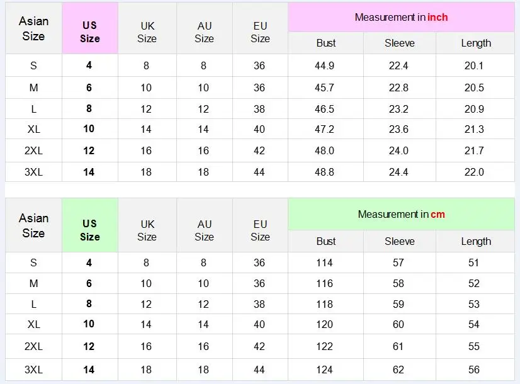The height and width of the screenshot is (384, 520).
Task: Select the 48.8 bust measurement cell
Action: pyautogui.click(x=325, y=172)
